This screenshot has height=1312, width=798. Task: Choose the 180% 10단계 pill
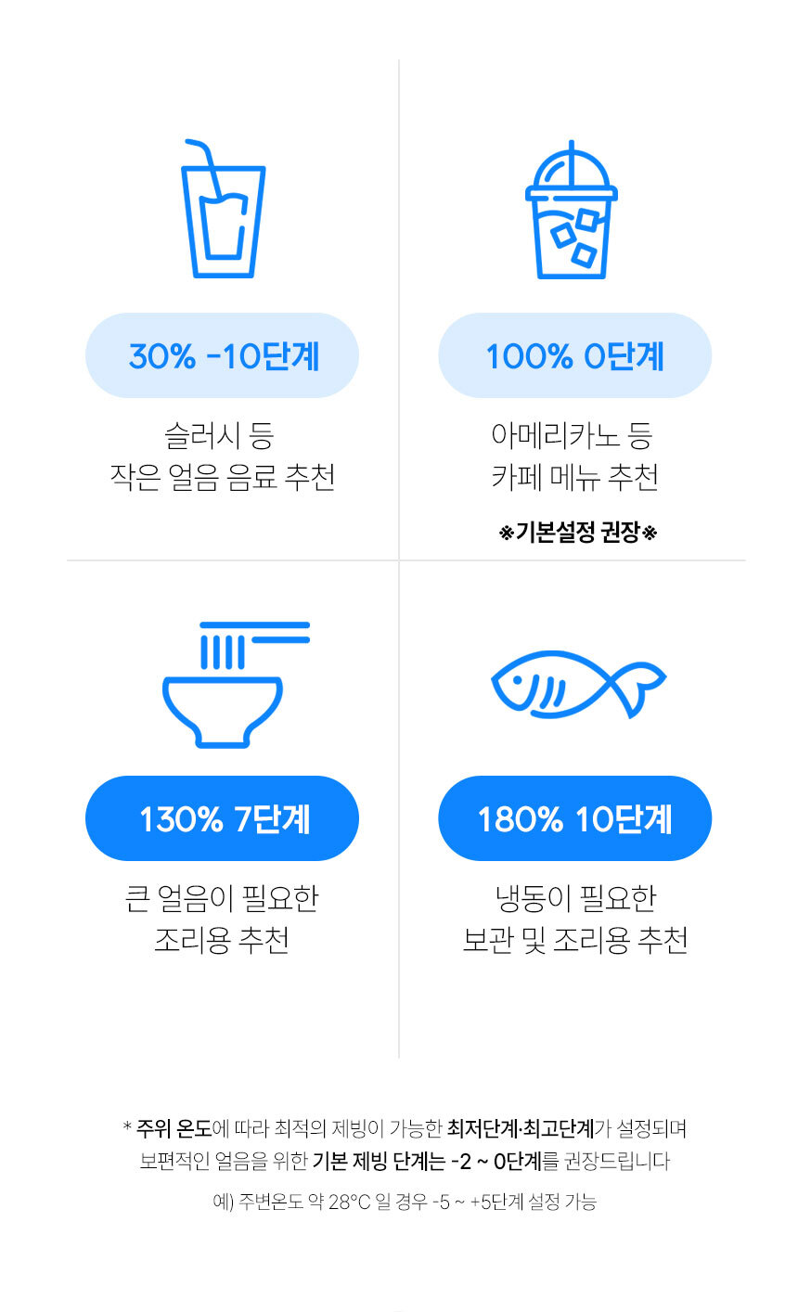(x=574, y=818)
